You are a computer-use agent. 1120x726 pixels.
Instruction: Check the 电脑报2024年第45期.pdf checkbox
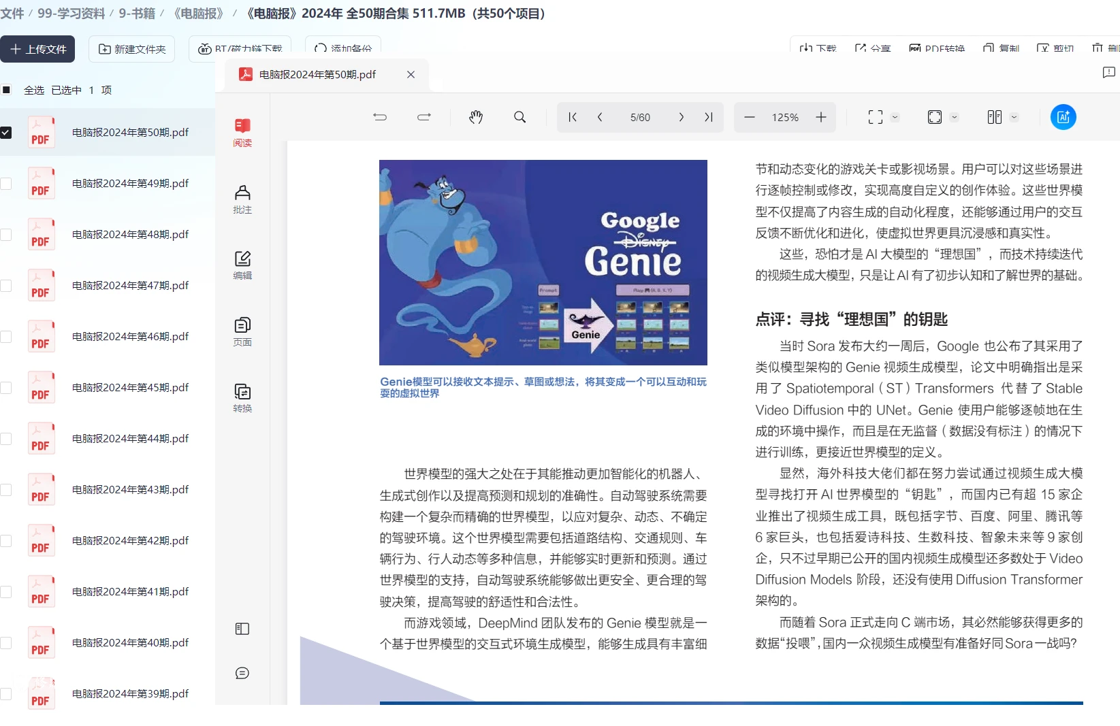point(6,387)
